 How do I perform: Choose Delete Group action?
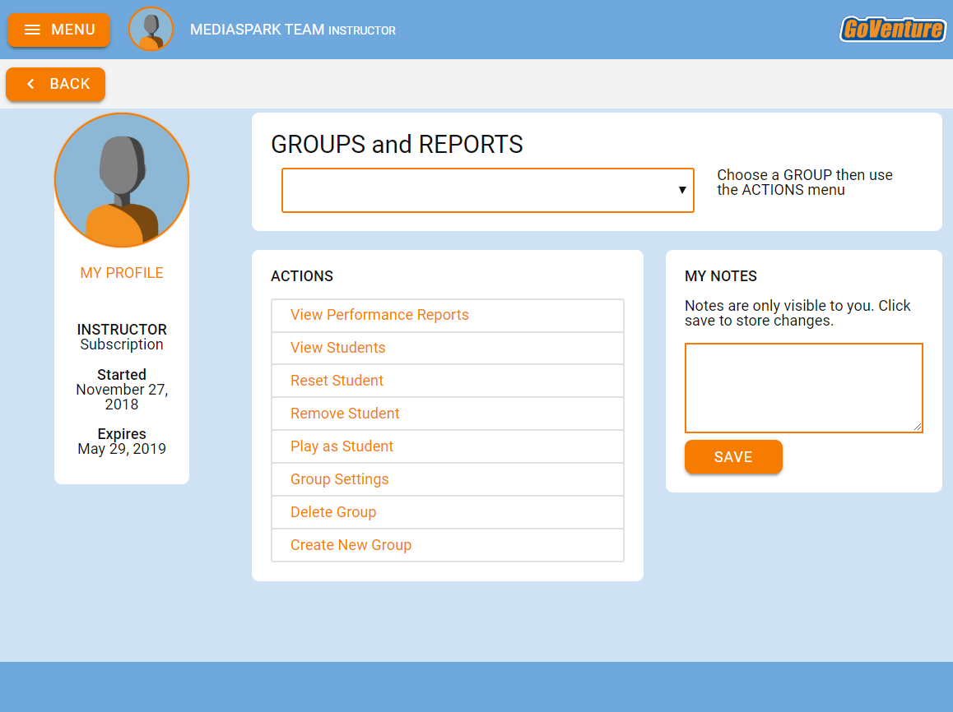[448, 511]
